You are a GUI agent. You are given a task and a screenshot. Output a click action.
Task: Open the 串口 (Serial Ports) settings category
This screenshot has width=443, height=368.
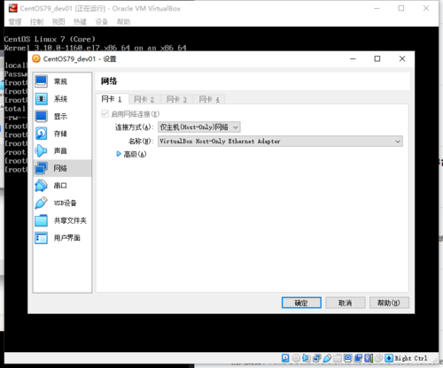(x=62, y=186)
